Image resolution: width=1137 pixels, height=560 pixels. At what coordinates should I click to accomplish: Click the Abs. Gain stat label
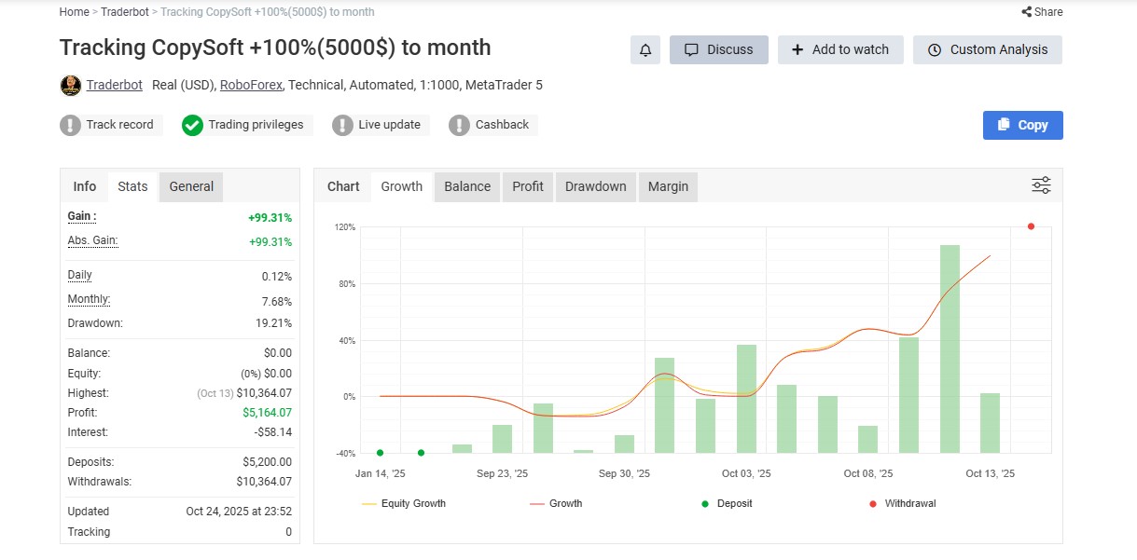pos(92,240)
